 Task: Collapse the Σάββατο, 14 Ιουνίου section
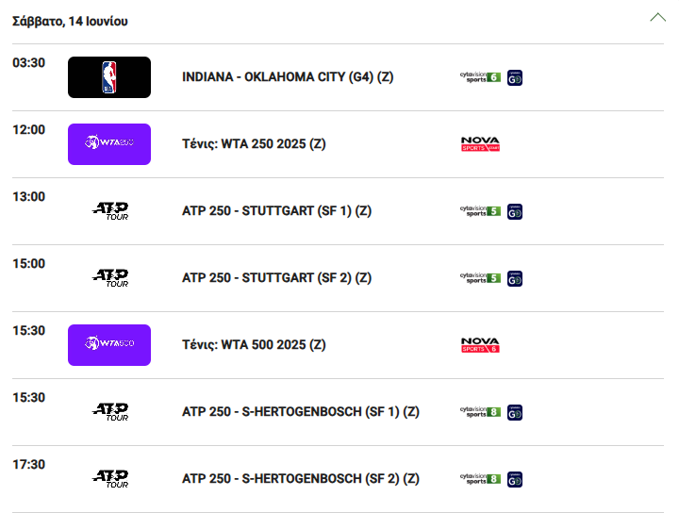[x=657, y=17]
